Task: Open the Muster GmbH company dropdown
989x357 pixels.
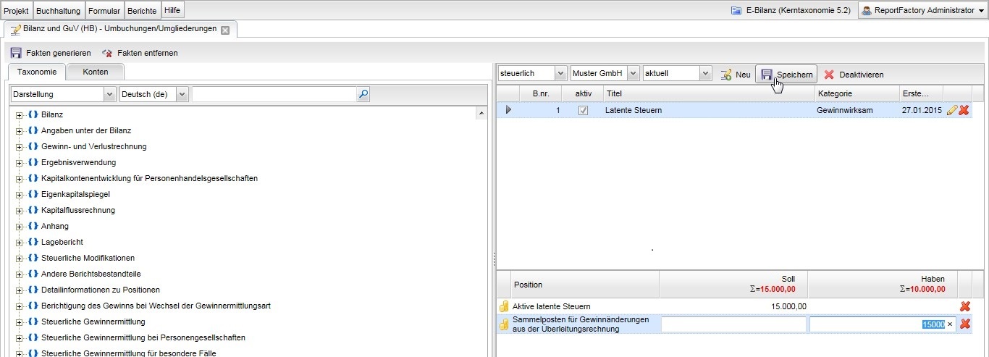Action: tap(605, 74)
